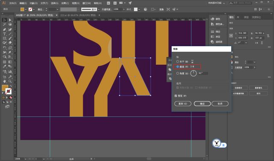Select the Type tool
Viewport: 274px width, 161px height.
coord(4,34)
